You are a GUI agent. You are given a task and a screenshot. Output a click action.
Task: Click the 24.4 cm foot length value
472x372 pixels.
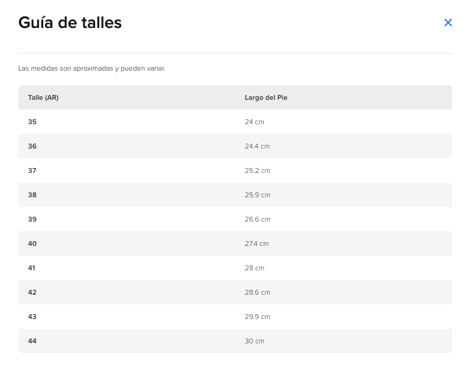point(257,146)
